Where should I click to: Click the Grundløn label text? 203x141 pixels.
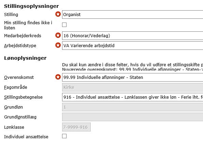(13, 107)
